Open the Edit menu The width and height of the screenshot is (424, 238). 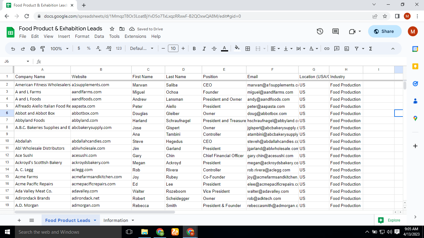click(x=35, y=36)
